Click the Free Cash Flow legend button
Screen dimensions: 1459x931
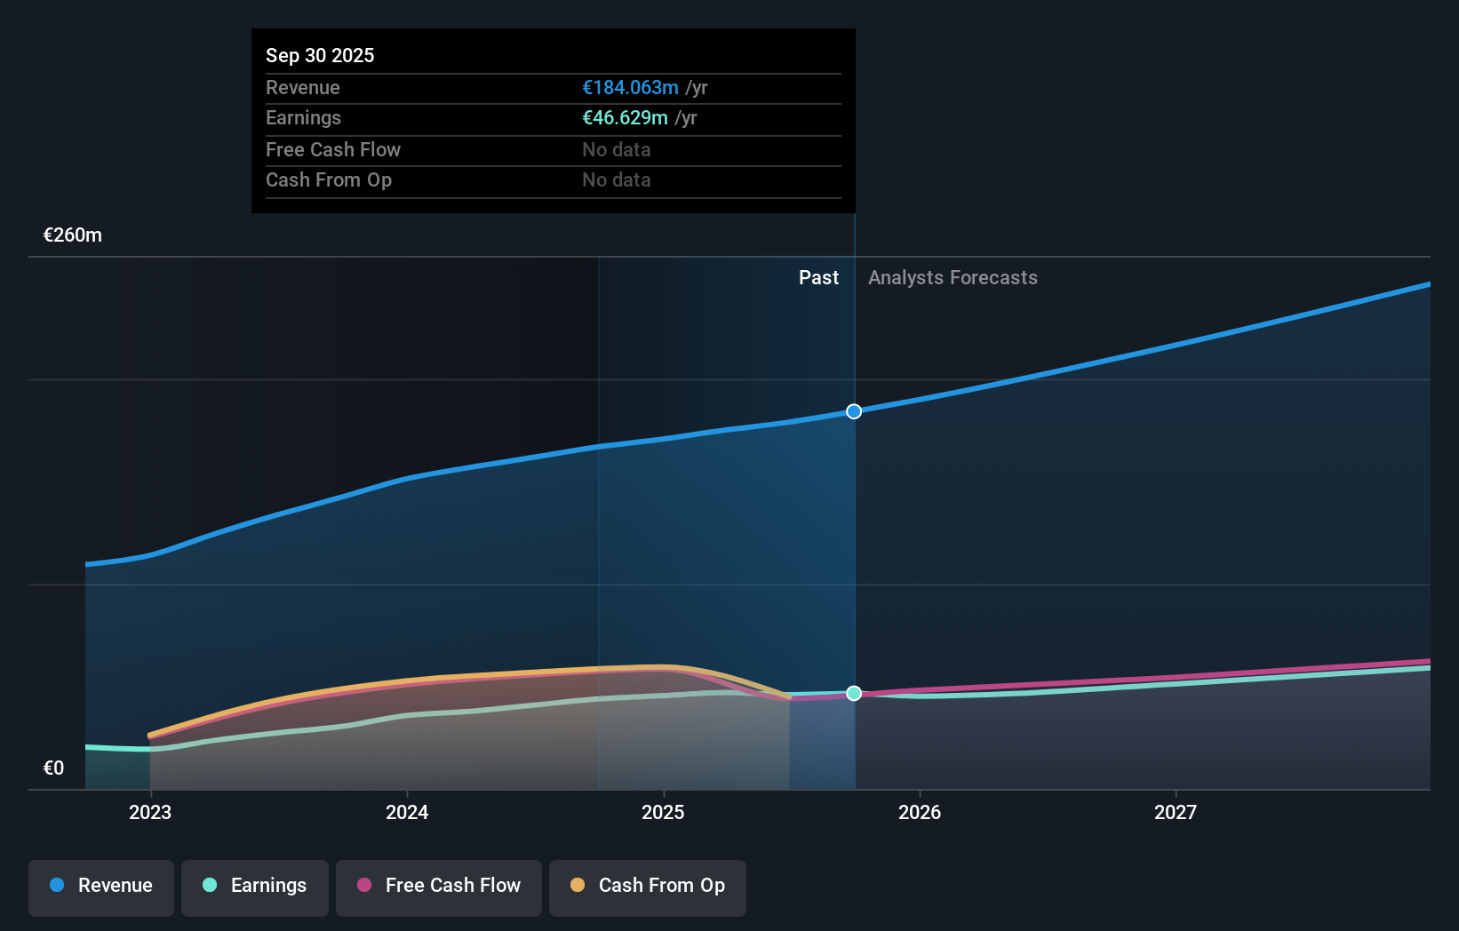point(438,886)
